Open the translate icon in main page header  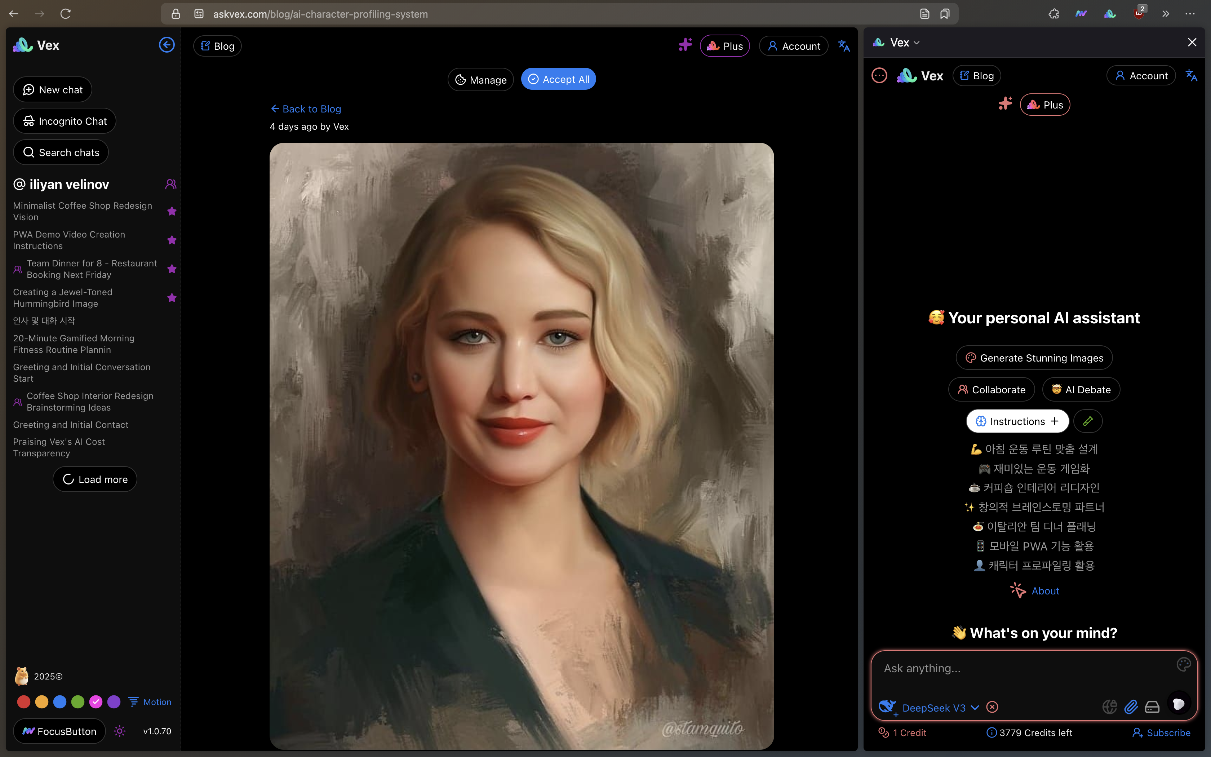pyautogui.click(x=844, y=46)
